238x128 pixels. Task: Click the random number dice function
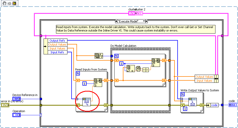139,69
